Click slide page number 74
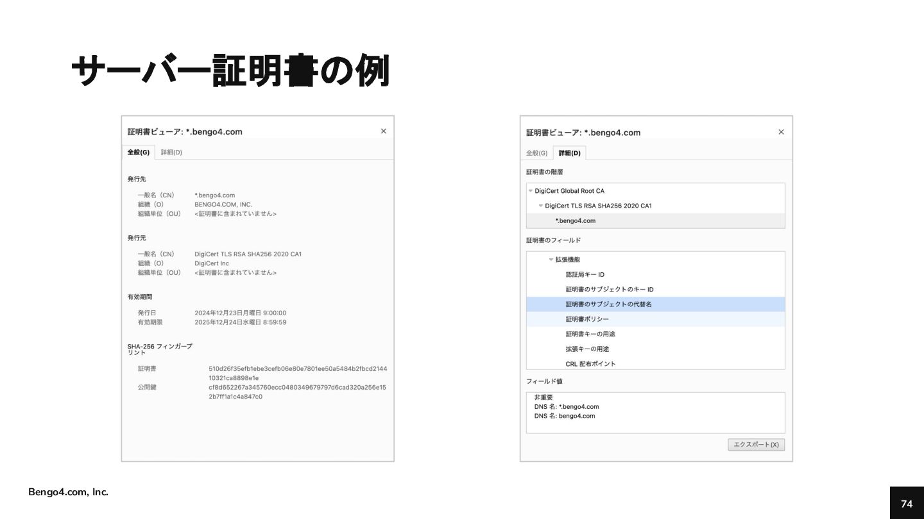This screenshot has height=519, width=924. [907, 504]
